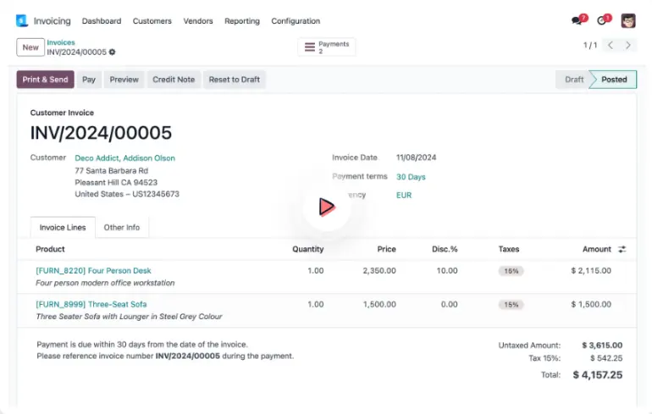Open the chat messages icon
This screenshot has width=652, height=414.
(x=578, y=20)
